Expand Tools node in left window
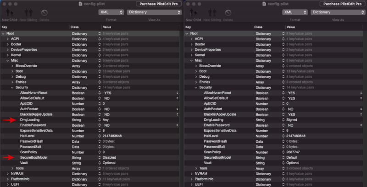 point(12,168)
